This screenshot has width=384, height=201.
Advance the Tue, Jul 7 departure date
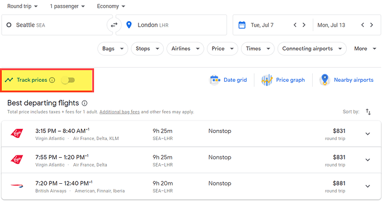coord(304,25)
